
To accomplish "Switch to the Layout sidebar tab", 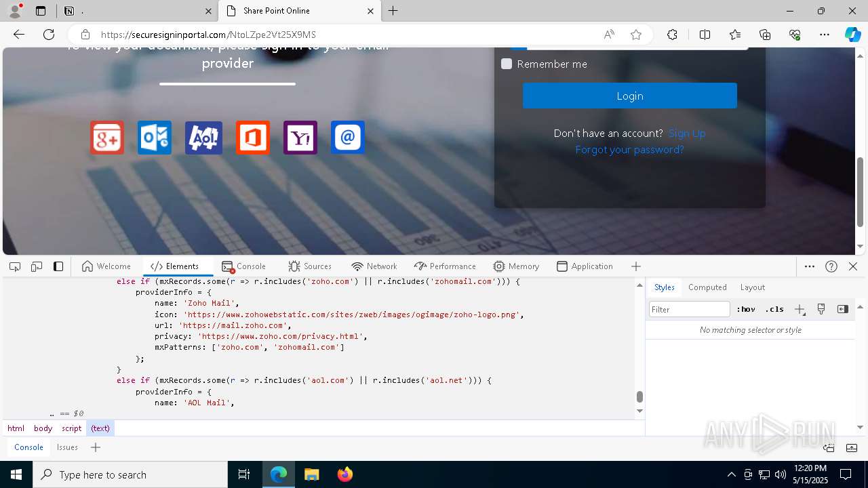I will [753, 287].
